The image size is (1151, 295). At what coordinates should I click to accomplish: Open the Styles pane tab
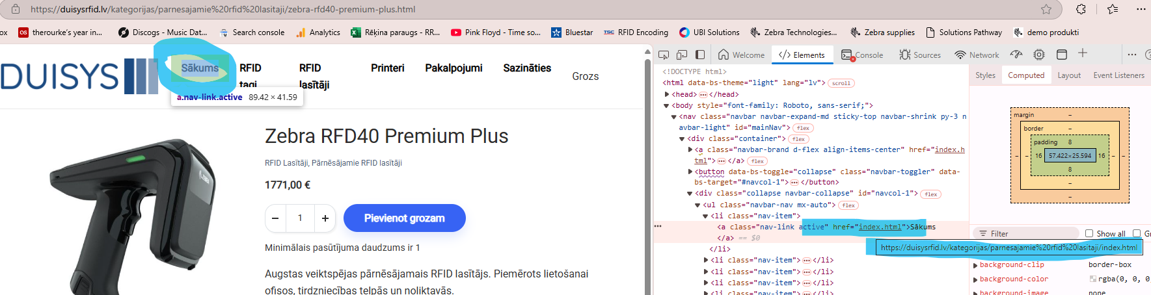coord(985,75)
